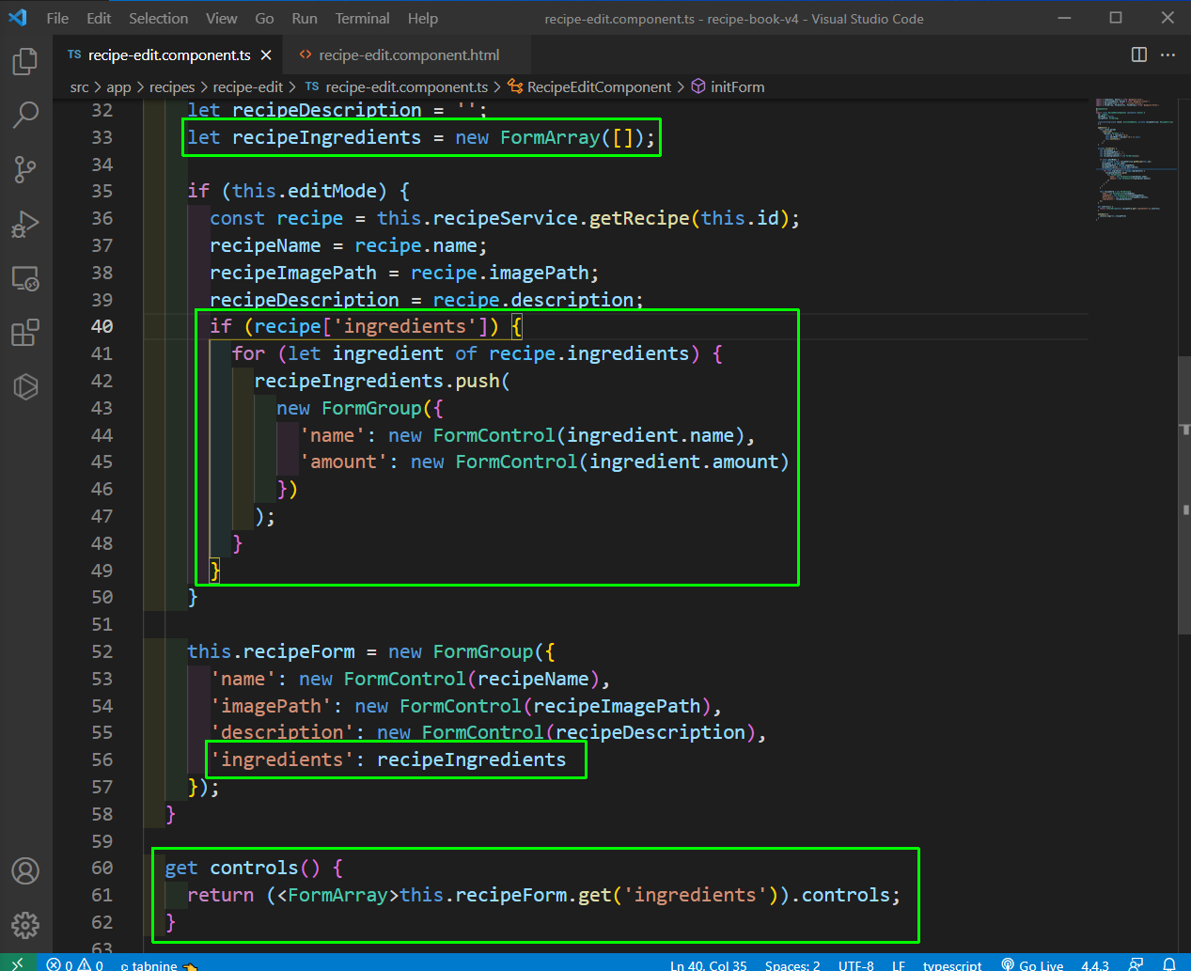The width and height of the screenshot is (1191, 971).
Task: Go to line via Ln 40, Col 35
Action: point(708,964)
